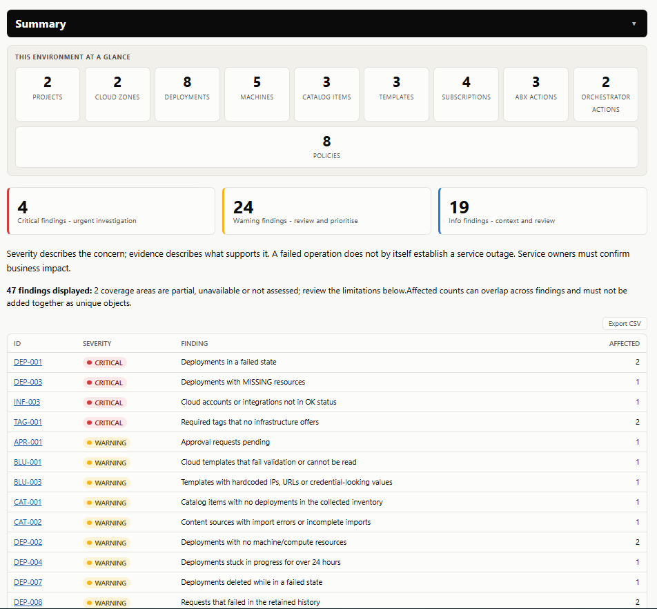This screenshot has height=609, width=657.
Task: Click the 4 Critical findings card
Action: tap(111, 211)
